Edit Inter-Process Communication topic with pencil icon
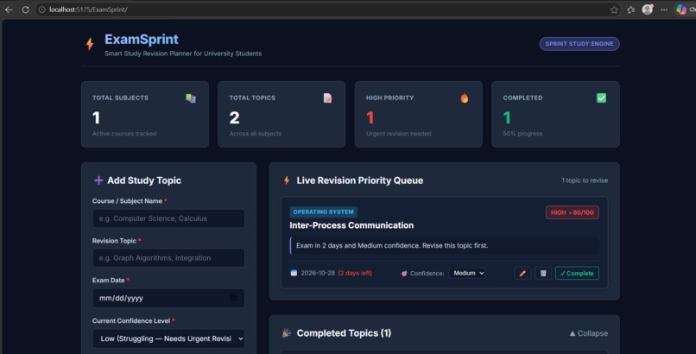Screen dimensions: 696x354 [x=522, y=273]
